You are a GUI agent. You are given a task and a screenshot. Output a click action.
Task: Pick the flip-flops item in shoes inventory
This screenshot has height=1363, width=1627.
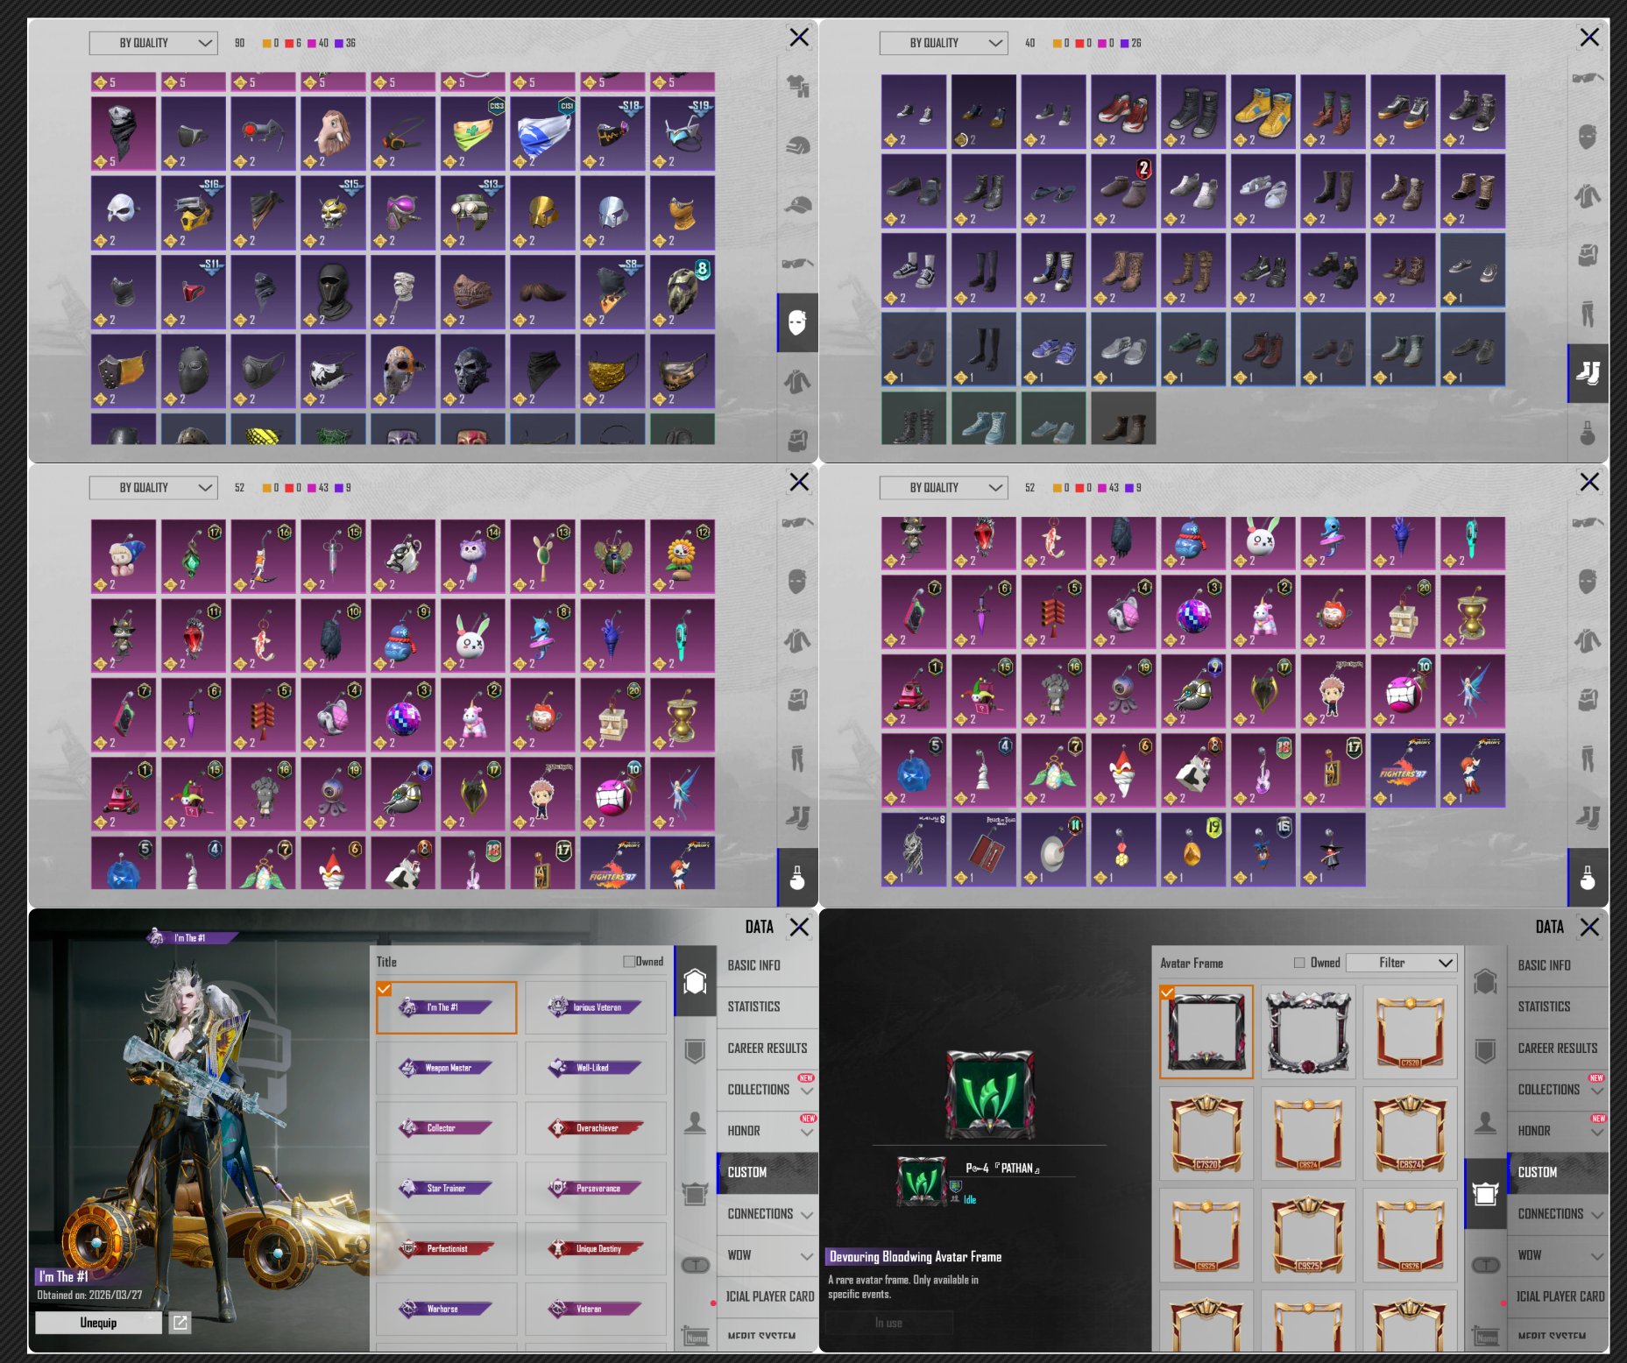tap(1053, 191)
